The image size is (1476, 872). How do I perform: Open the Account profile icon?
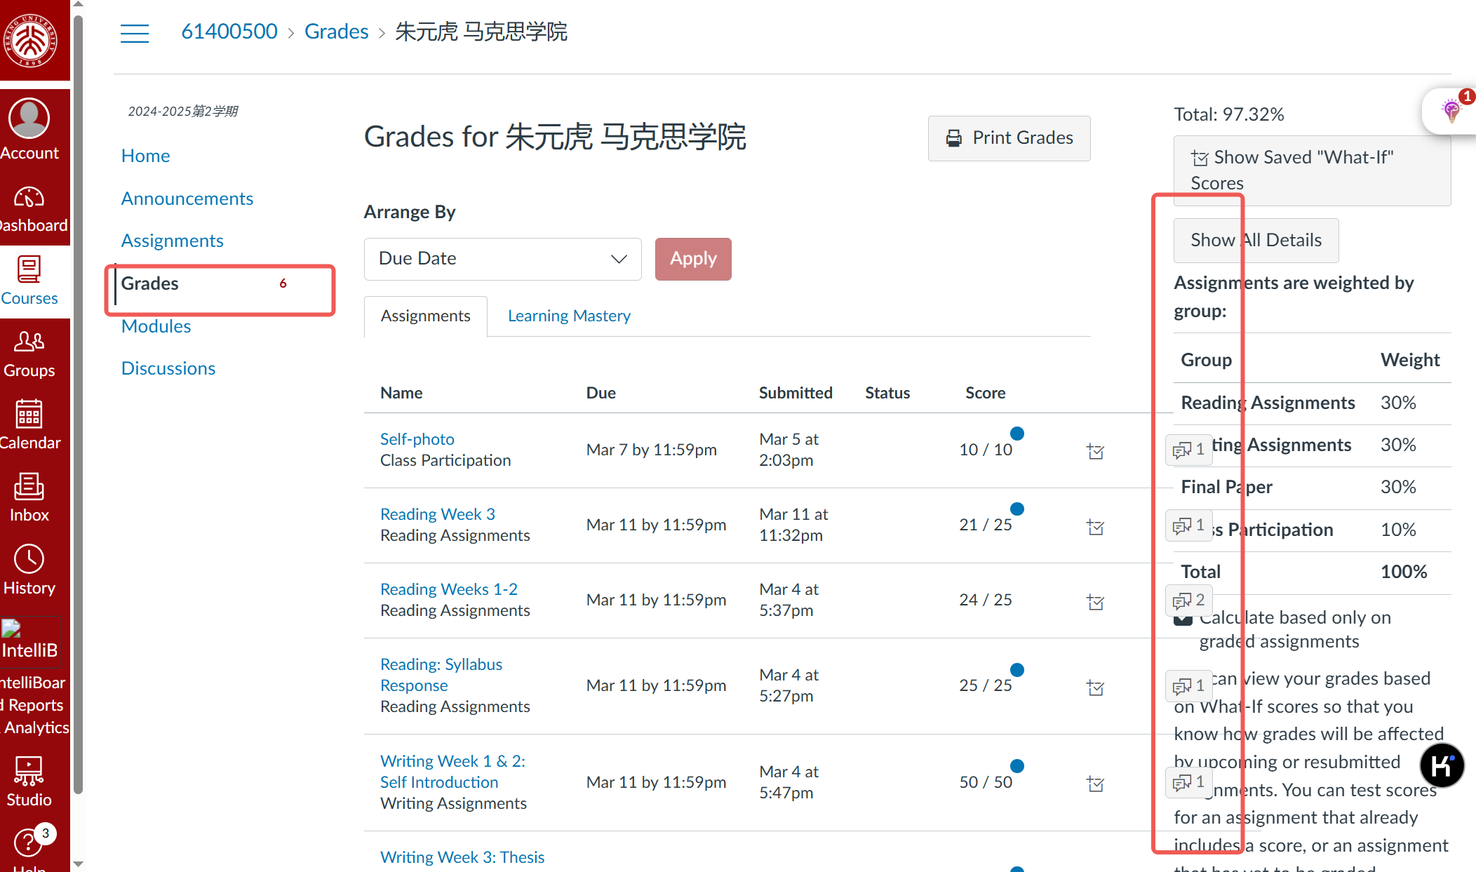[29, 119]
